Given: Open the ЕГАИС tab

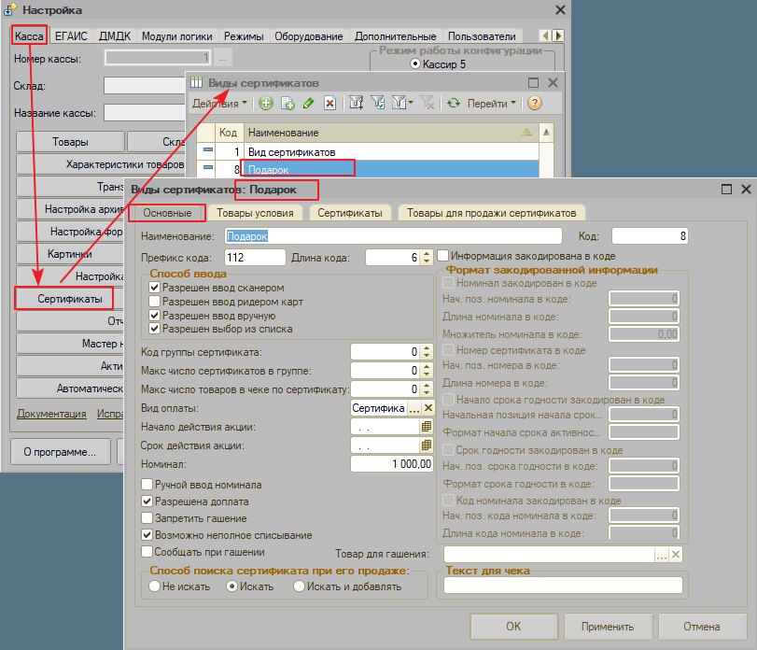Looking at the screenshot, I should (71, 36).
